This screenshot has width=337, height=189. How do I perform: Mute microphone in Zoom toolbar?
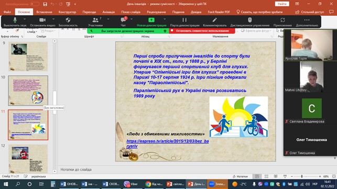tap(15, 20)
